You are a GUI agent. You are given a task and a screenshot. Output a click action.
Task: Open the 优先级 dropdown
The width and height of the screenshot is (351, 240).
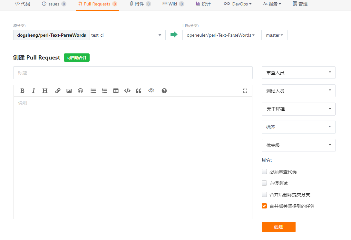(x=298, y=145)
